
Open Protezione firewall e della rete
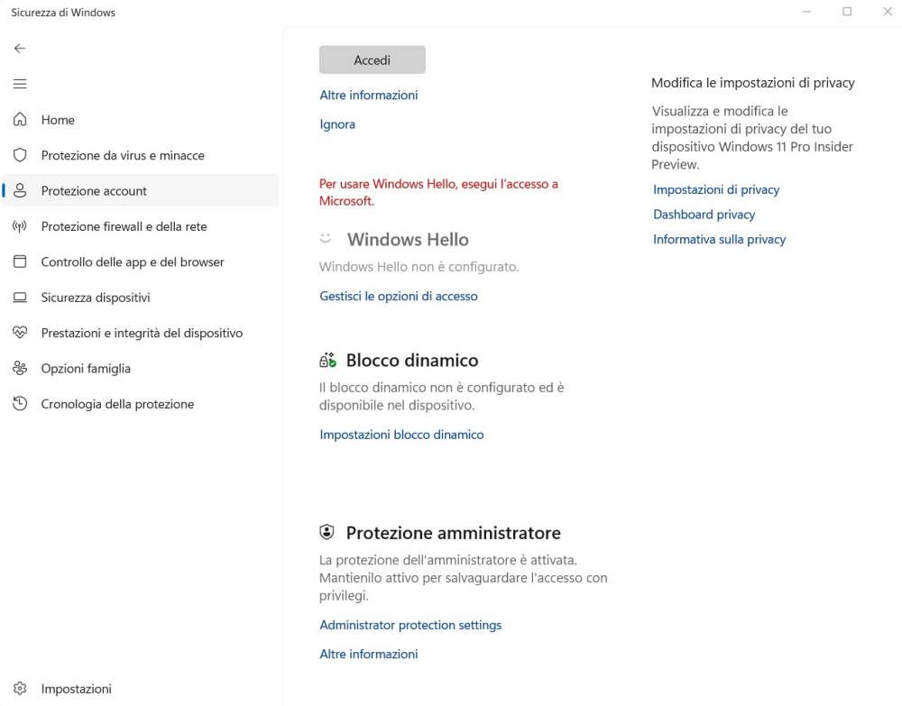pos(124,226)
